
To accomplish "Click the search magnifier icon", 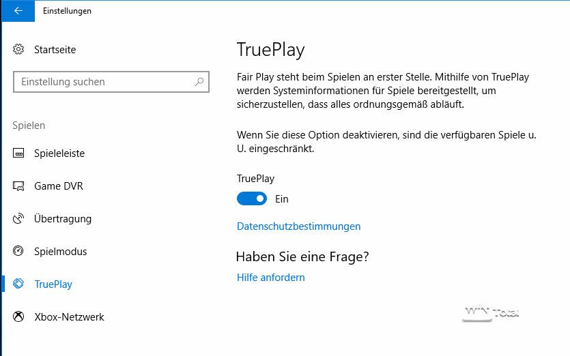I will 199,82.
